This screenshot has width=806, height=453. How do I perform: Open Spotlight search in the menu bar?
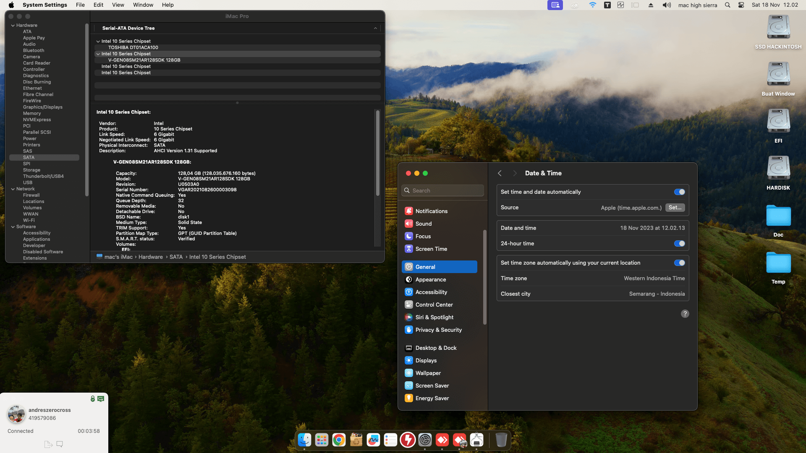(x=727, y=5)
